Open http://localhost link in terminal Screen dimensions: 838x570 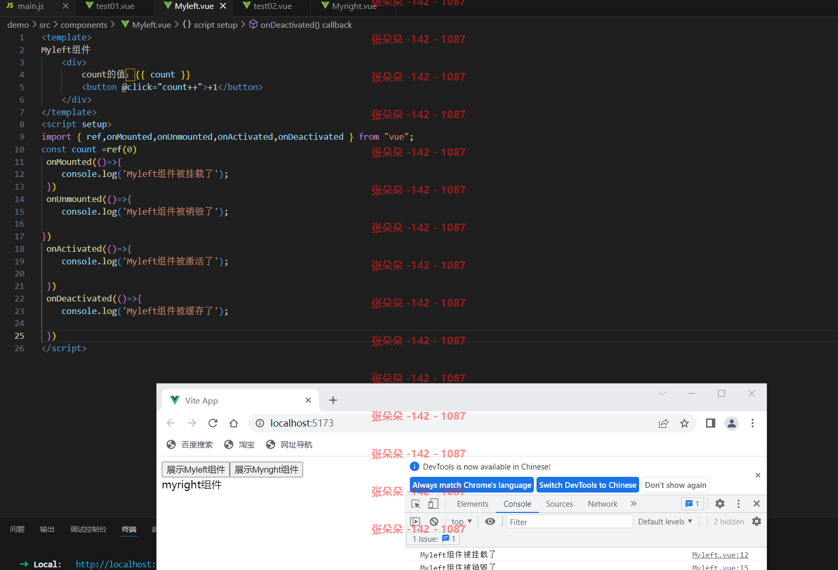pos(115,564)
